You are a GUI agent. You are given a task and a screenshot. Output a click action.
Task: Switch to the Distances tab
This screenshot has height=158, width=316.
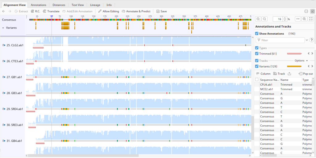[x=59, y=5]
